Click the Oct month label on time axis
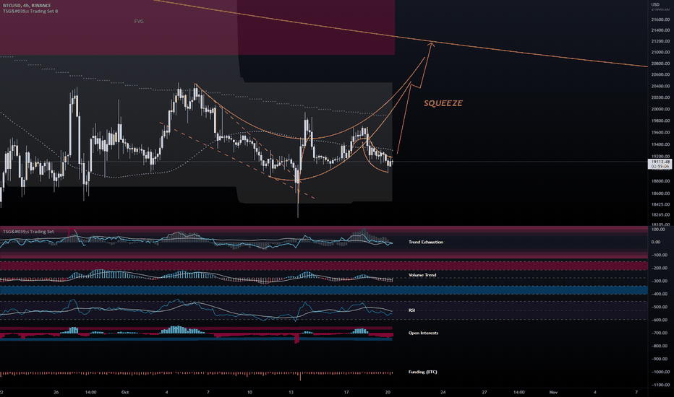Image resolution: width=674 pixels, height=397 pixels. [125, 392]
